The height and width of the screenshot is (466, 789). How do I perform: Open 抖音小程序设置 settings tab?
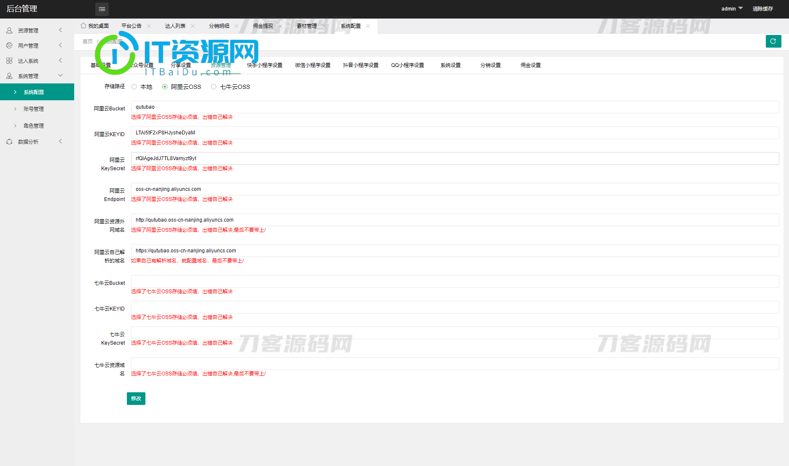tap(361, 65)
